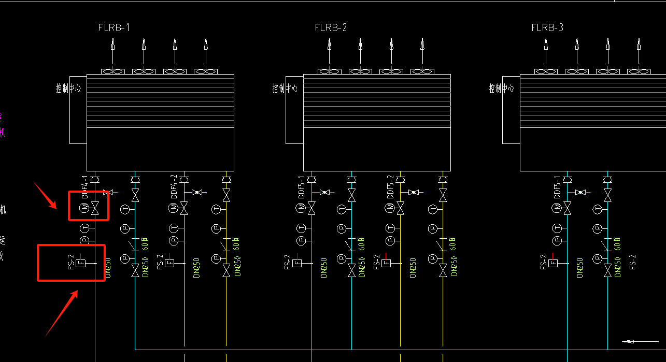Click the louvered coil section of FLRB-2
This screenshot has width=666, height=362.
tap(377, 101)
